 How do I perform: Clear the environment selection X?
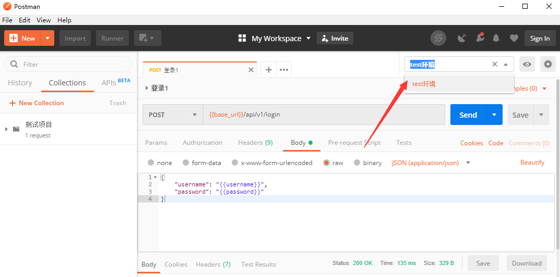[495, 64]
